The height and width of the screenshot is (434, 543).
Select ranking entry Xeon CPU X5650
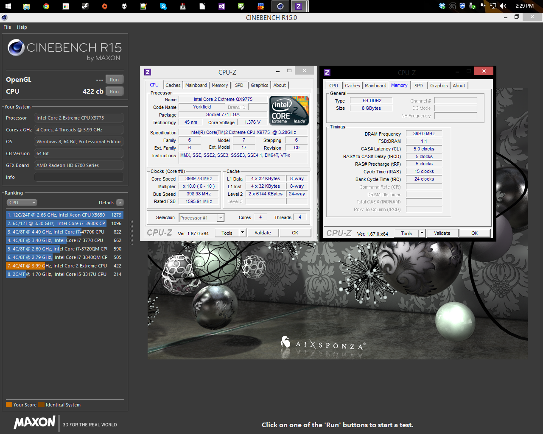64,215
